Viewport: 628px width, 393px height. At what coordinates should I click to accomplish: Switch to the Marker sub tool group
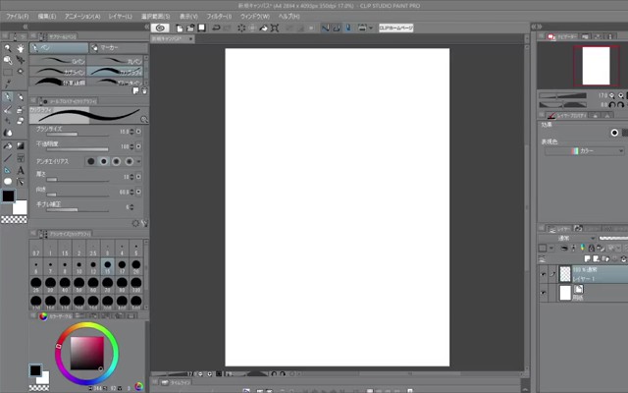[x=119, y=48]
